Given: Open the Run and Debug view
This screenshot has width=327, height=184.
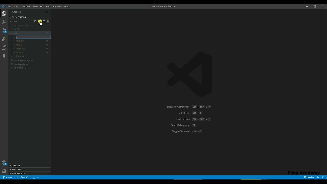Looking at the screenshot, I should point(4,39).
